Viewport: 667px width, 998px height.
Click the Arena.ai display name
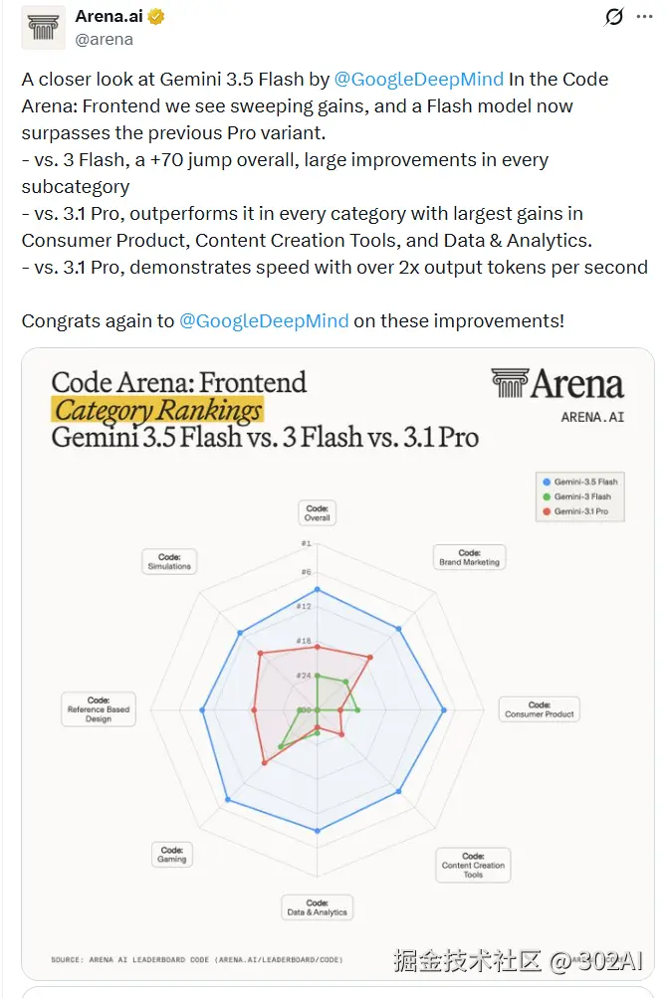(109, 16)
